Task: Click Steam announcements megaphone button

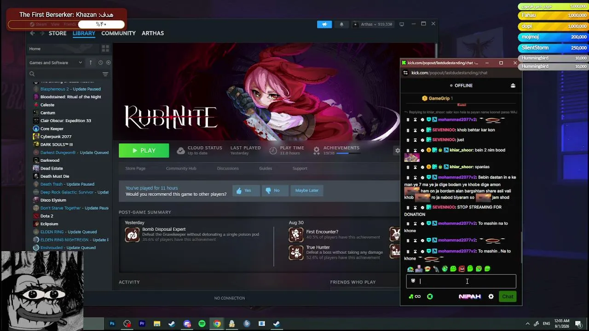Action: [324, 24]
